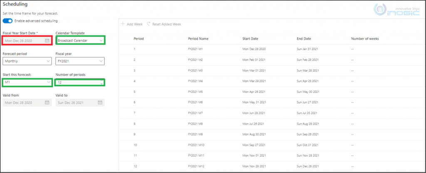
Task: Click the Valid from date field
Action: coord(27,102)
